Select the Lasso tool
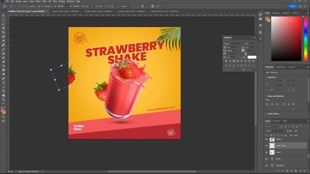 [3, 24]
